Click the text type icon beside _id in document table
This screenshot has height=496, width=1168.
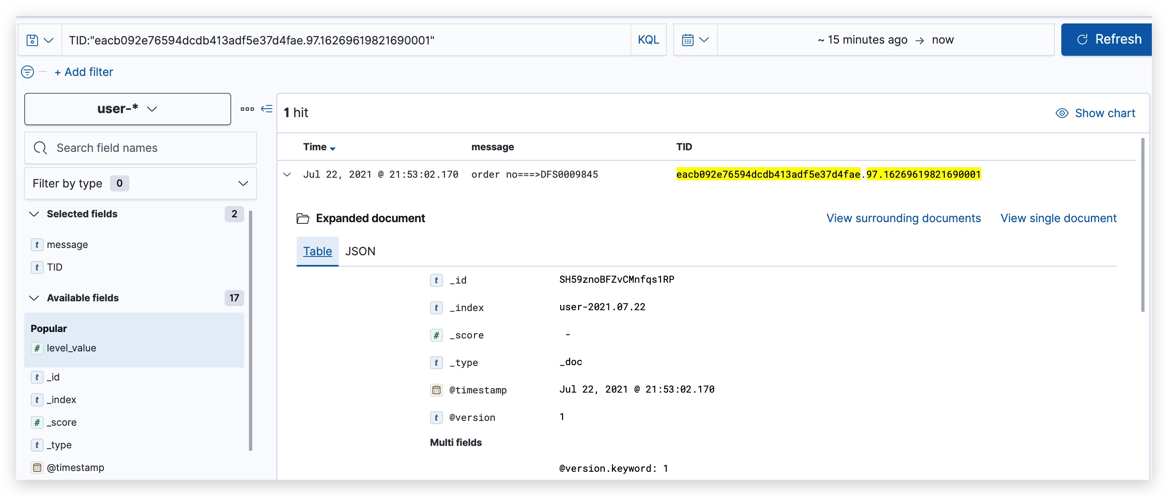tap(436, 280)
